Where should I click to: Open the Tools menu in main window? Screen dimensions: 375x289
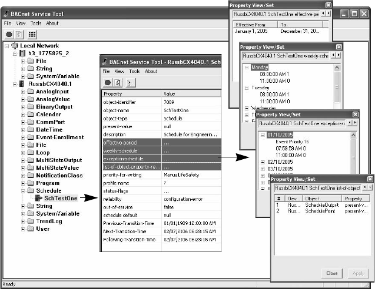click(36, 23)
